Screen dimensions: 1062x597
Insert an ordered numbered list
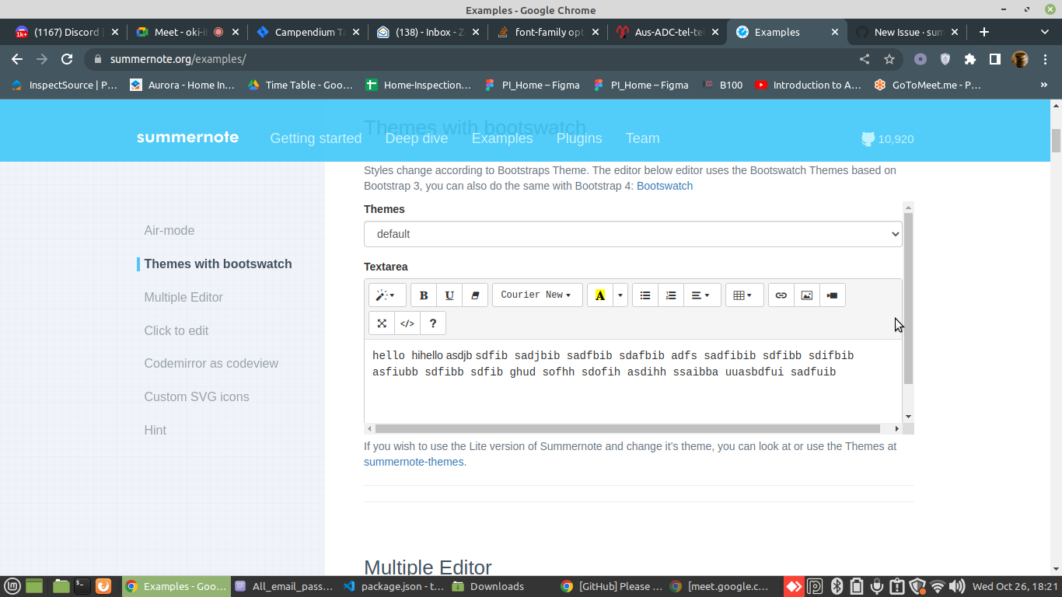click(671, 295)
